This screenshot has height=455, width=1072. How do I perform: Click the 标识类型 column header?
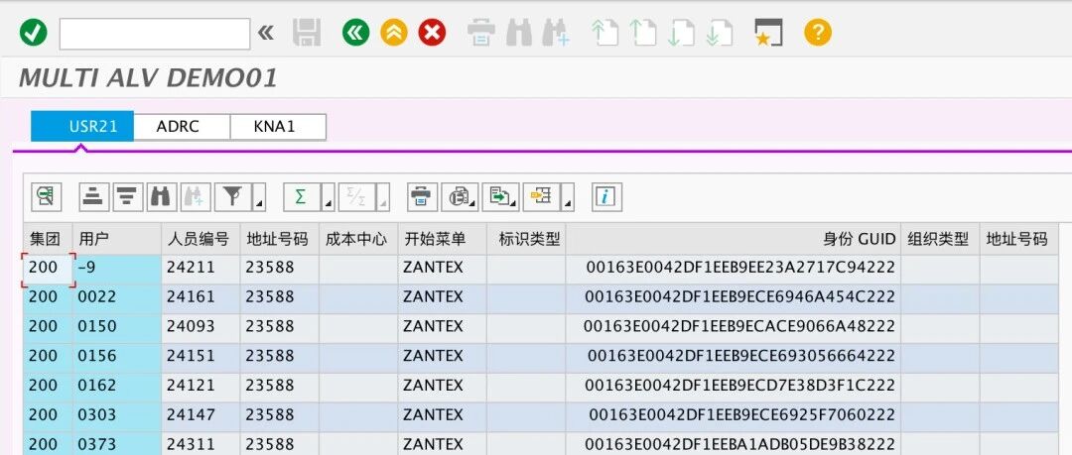click(526, 239)
